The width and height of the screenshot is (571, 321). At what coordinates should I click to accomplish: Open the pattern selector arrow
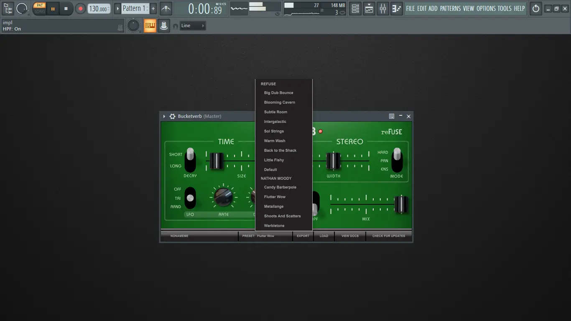point(117,8)
